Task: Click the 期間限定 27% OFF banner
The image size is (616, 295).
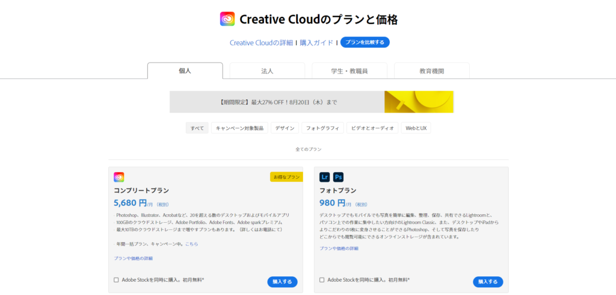Action: click(x=312, y=102)
